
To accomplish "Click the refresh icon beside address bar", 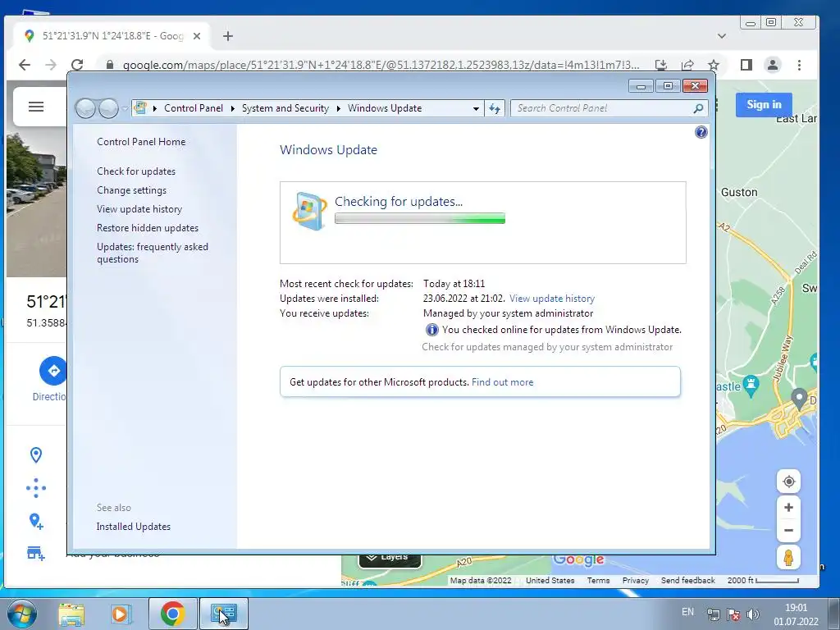I will [494, 109].
